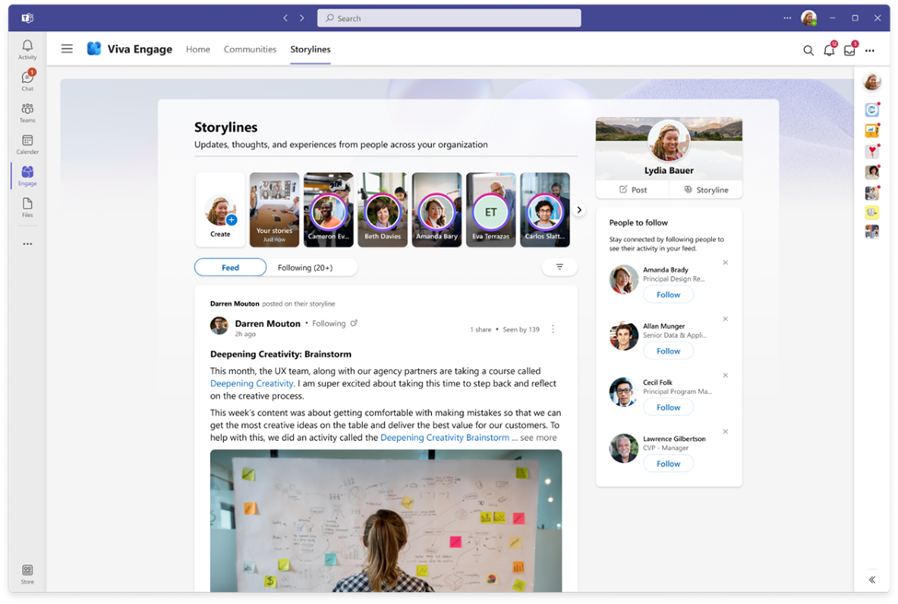Open Activity in the Teams sidebar
Image resolution: width=898 pixels, height=604 pixels.
[x=28, y=49]
